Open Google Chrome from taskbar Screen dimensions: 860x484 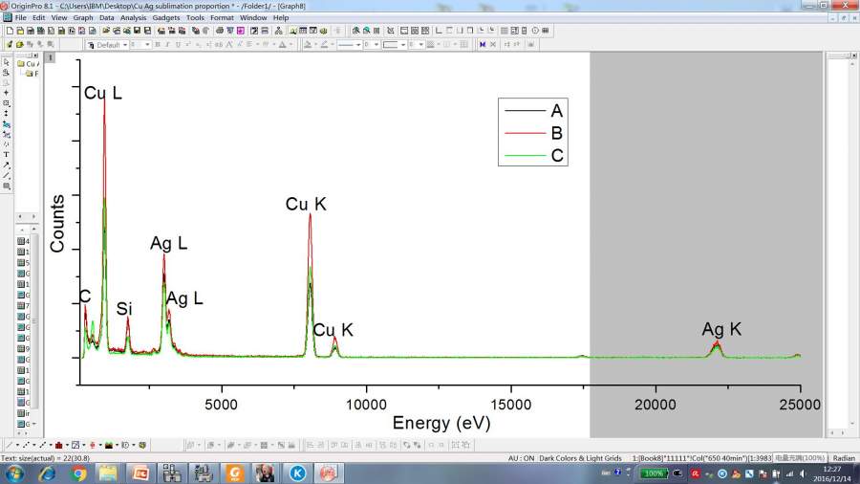pyautogui.click(x=78, y=473)
